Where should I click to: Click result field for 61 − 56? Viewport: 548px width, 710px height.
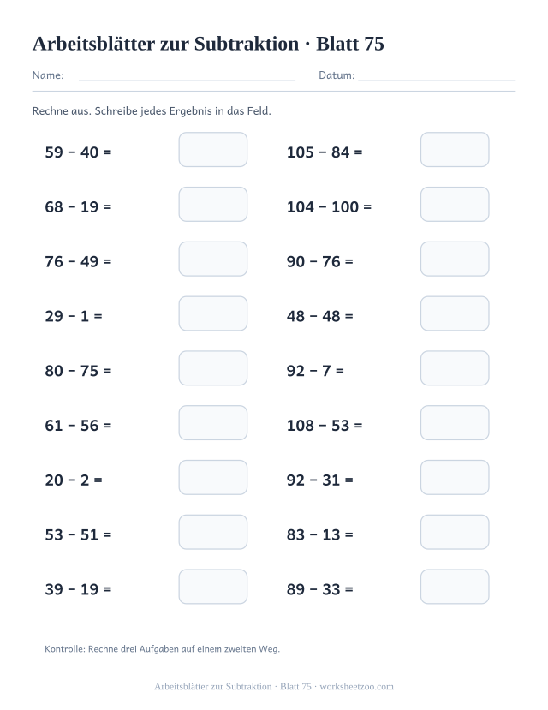(213, 423)
